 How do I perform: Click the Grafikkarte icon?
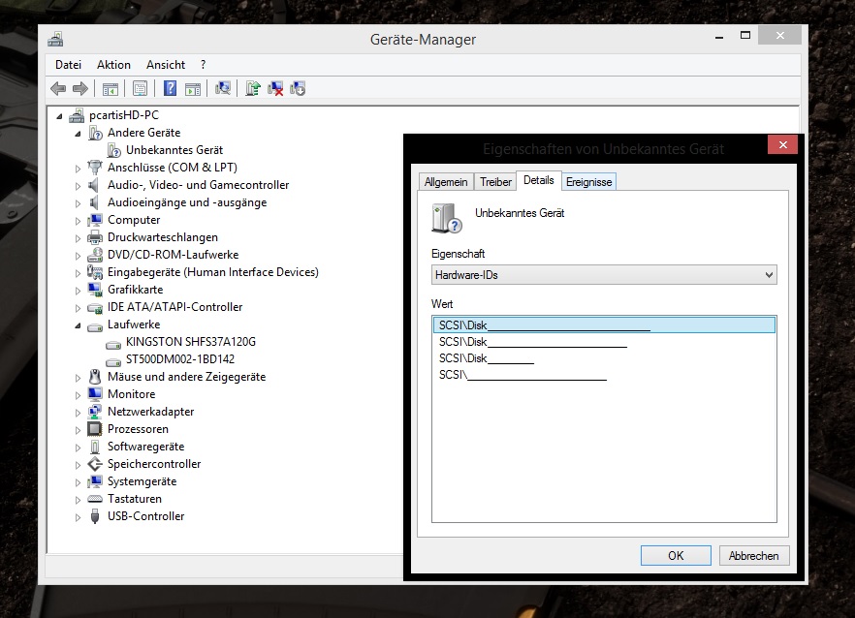(95, 290)
